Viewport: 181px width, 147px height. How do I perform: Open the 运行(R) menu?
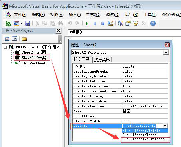(131, 15)
